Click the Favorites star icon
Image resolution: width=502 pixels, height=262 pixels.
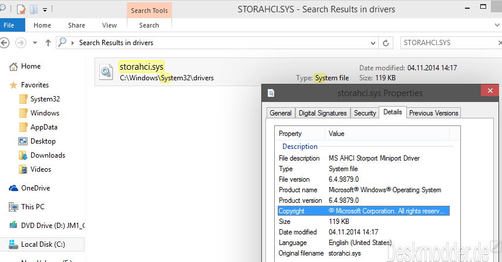[14, 85]
